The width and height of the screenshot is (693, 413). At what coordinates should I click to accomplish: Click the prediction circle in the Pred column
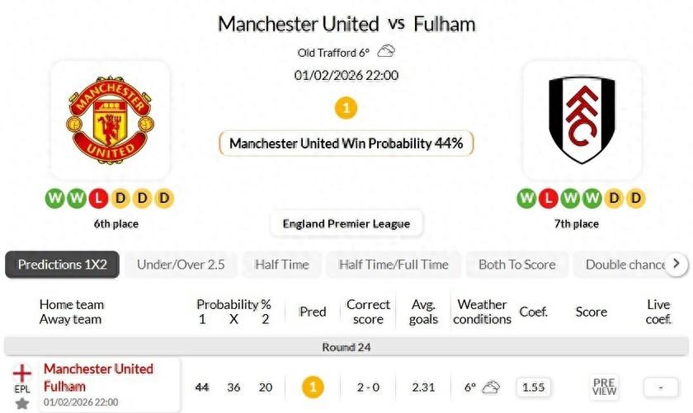click(313, 387)
